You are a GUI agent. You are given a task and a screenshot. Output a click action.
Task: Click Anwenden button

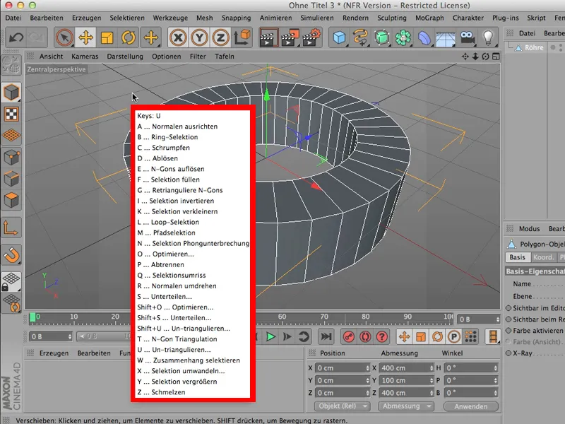[470, 406]
